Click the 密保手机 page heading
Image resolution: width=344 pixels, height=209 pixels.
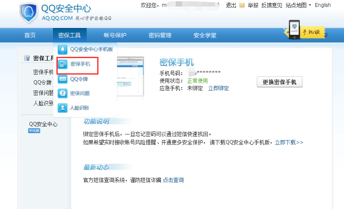177,62
